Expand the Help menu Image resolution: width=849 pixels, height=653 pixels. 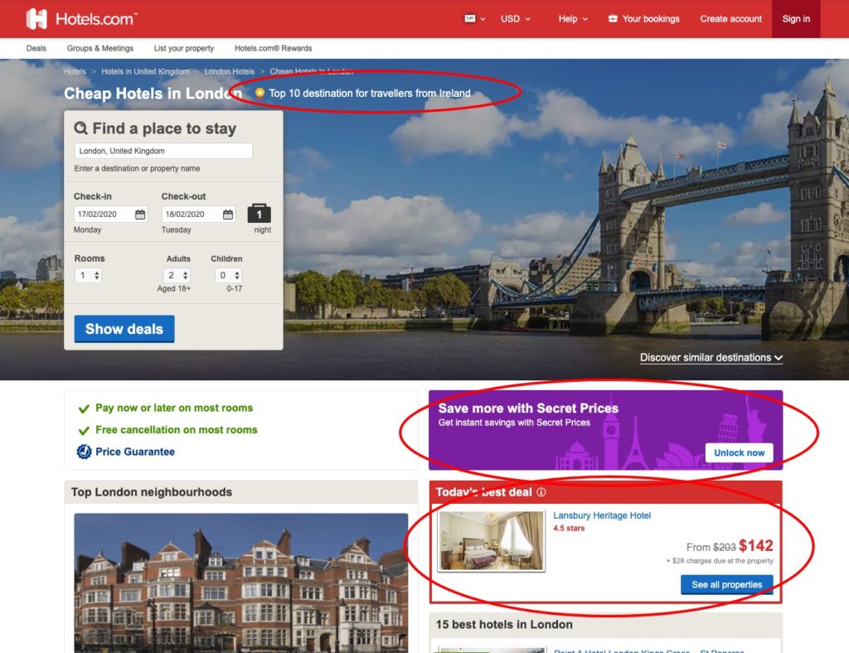coord(573,19)
